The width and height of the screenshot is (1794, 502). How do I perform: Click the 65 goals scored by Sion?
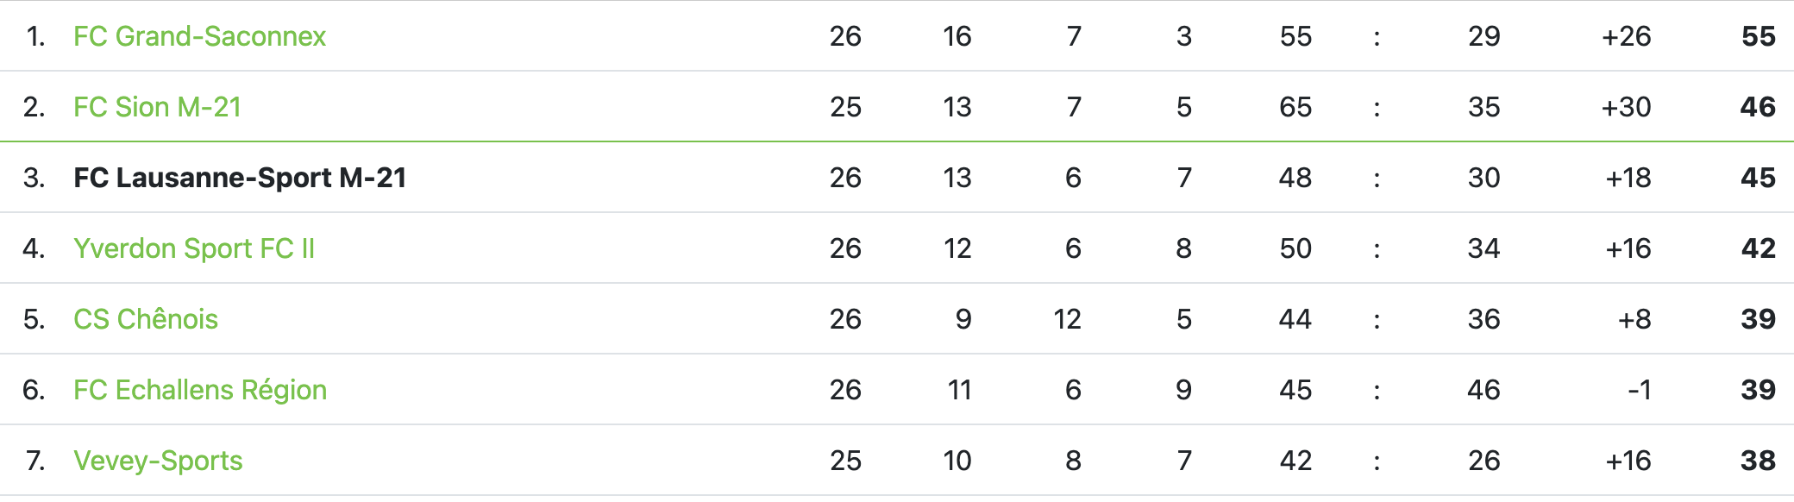pyautogui.click(x=1295, y=107)
